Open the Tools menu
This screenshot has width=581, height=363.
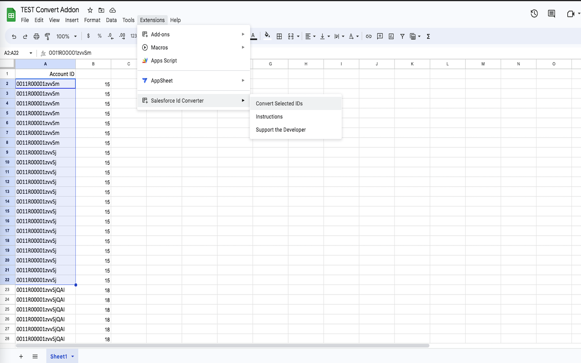[128, 20]
